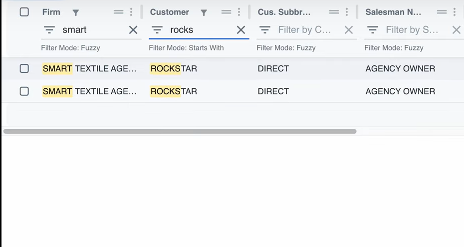464x247 pixels.
Task: Open filter mode menu for Firm filter
Action: click(49, 30)
